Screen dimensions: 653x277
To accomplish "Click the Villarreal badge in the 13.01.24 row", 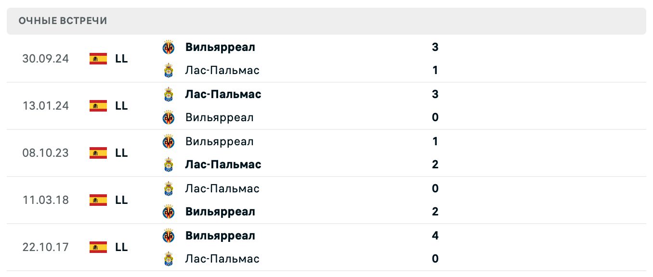I will click(x=169, y=117).
